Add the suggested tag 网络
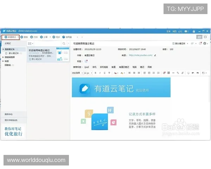Viewport: 211px width, 169px height. [150, 67]
